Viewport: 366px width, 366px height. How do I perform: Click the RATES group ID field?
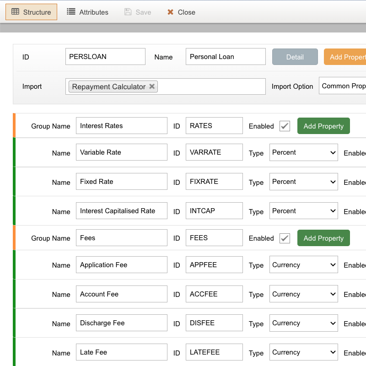pyautogui.click(x=214, y=125)
